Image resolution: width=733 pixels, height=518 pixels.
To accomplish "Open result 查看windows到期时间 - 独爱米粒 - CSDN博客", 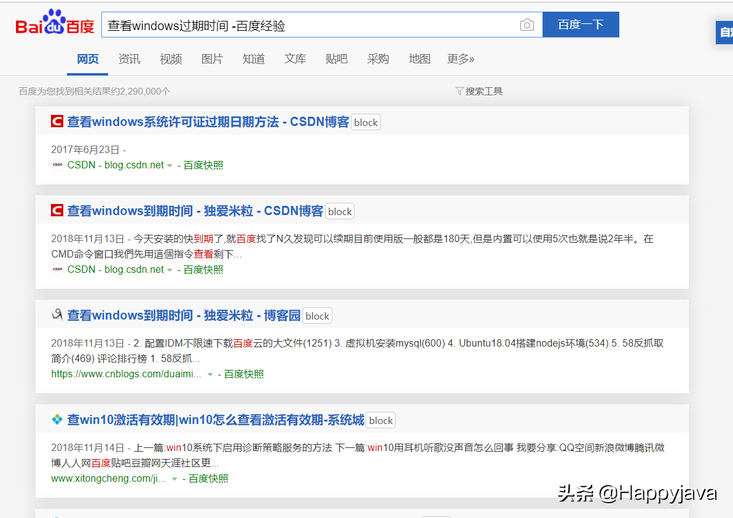I will click(x=195, y=211).
